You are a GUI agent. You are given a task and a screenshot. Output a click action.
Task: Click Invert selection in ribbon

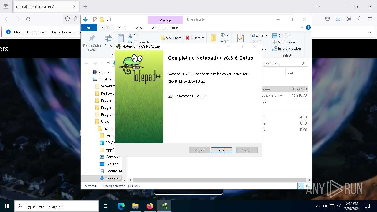click(x=287, y=49)
